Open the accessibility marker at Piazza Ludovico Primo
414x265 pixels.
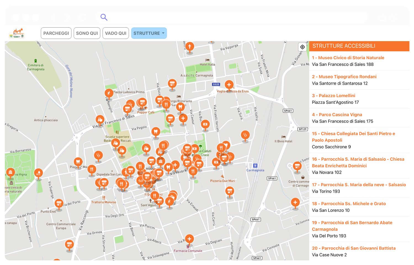pyautogui.click(x=109, y=93)
